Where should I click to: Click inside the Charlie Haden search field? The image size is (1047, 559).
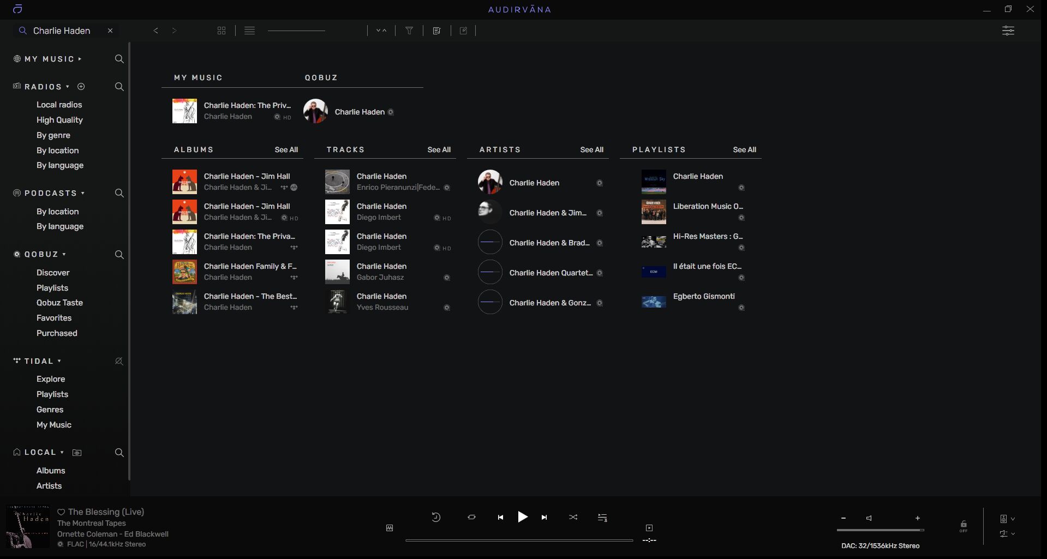point(63,31)
